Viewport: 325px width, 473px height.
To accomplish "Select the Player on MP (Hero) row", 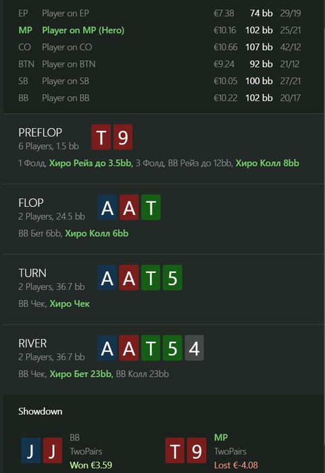I will (x=159, y=30).
